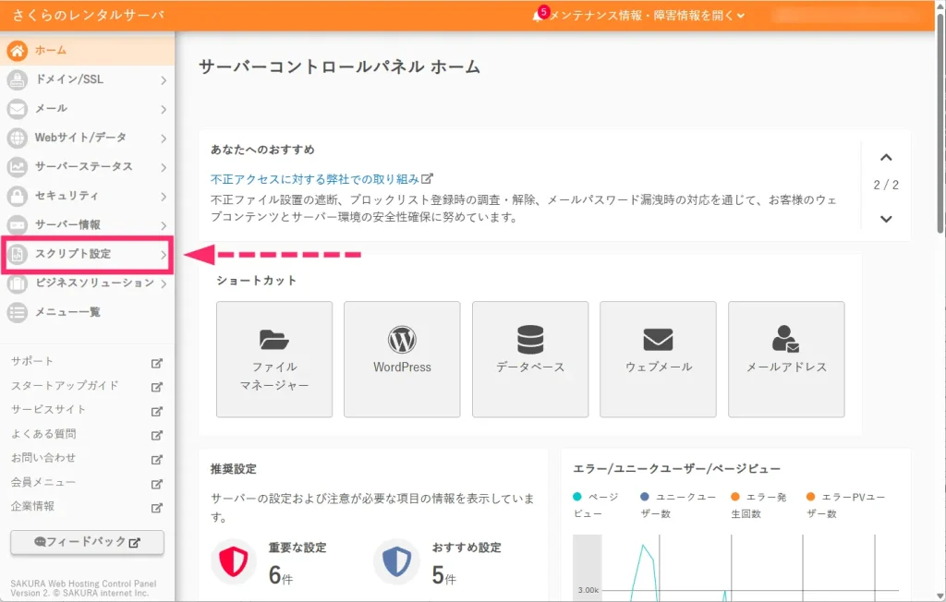Click the notification bell icon
The height and width of the screenshot is (602, 946).
(537, 17)
